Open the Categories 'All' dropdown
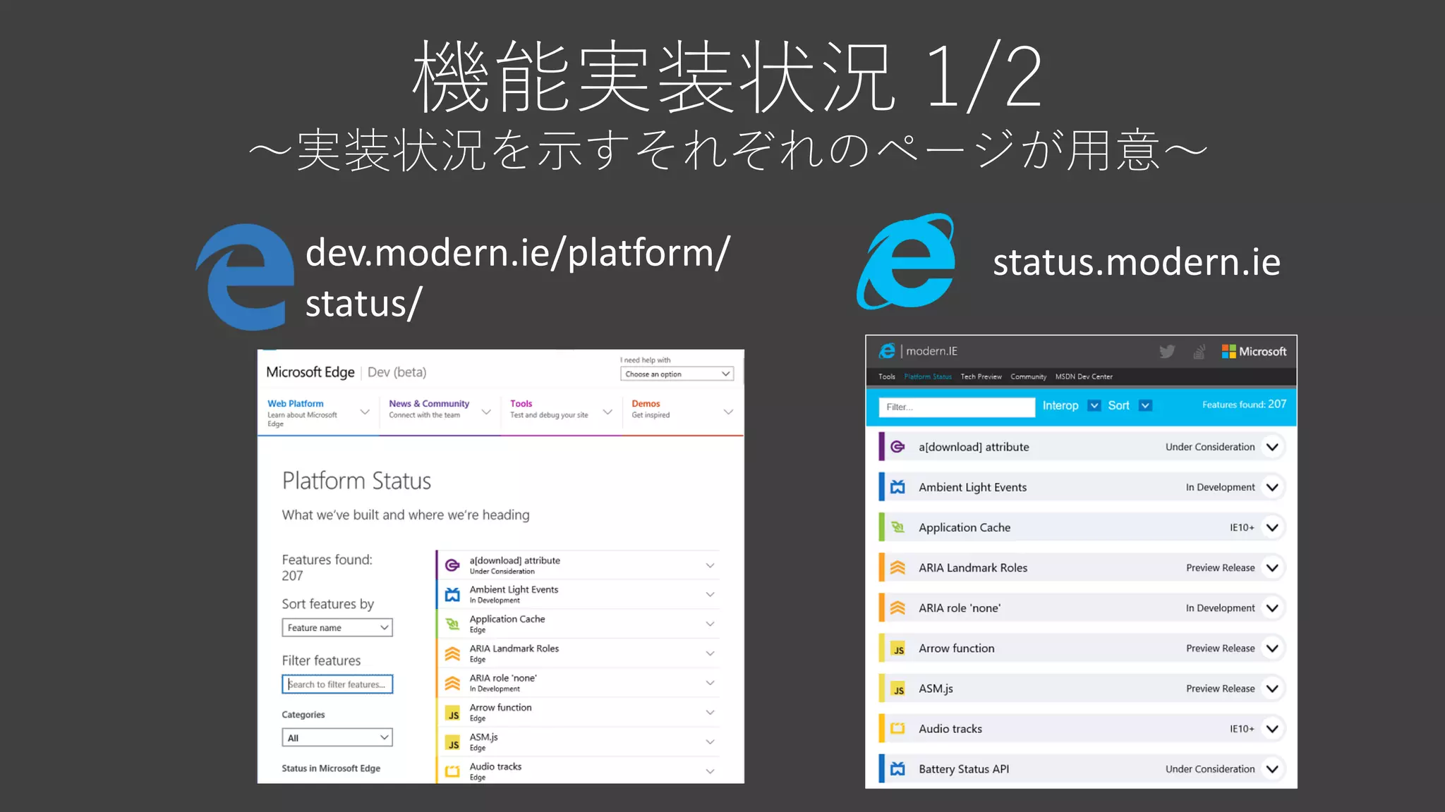This screenshot has height=812, width=1445. coord(337,737)
